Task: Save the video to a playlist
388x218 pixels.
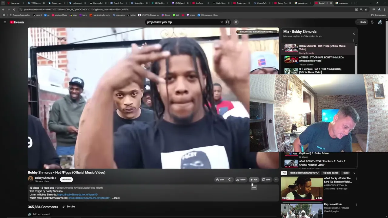Action: click(266, 180)
